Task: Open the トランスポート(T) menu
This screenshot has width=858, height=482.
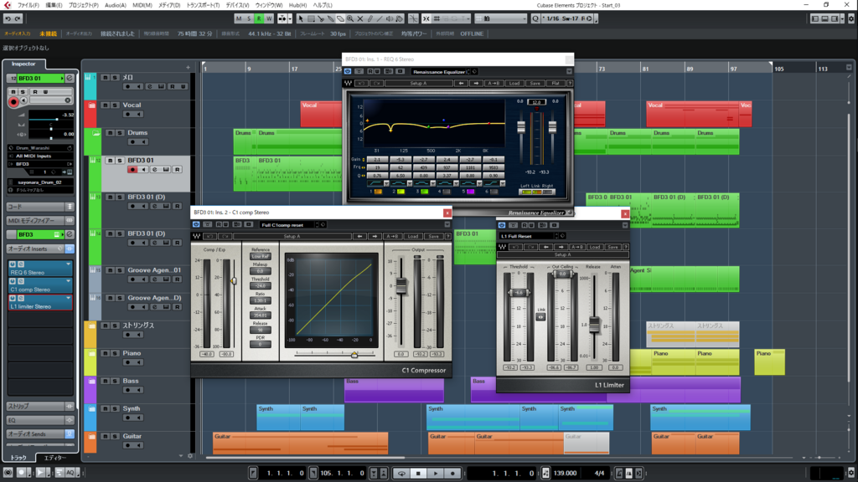Action: (203, 5)
